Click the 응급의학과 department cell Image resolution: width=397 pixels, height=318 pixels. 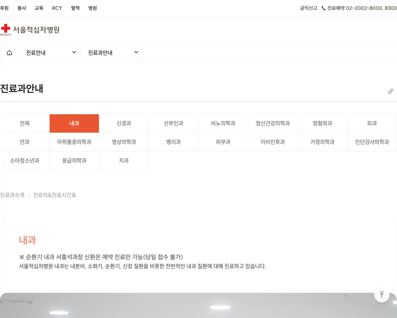point(74,161)
